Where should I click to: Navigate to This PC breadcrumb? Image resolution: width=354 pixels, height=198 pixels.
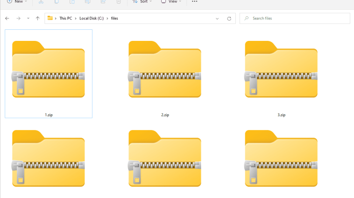point(66,19)
